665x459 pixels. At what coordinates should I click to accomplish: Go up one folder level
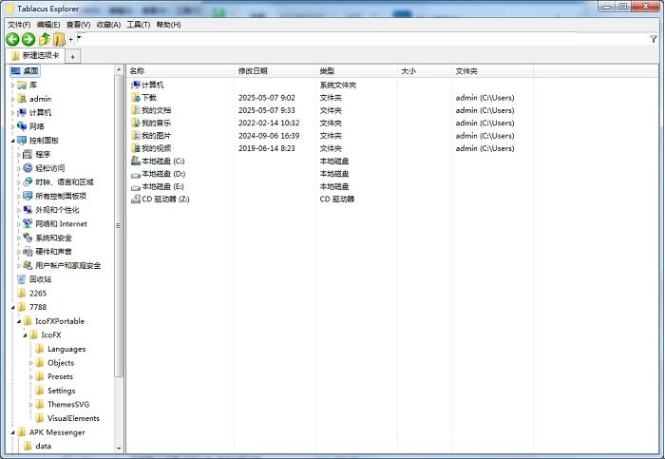click(x=45, y=39)
